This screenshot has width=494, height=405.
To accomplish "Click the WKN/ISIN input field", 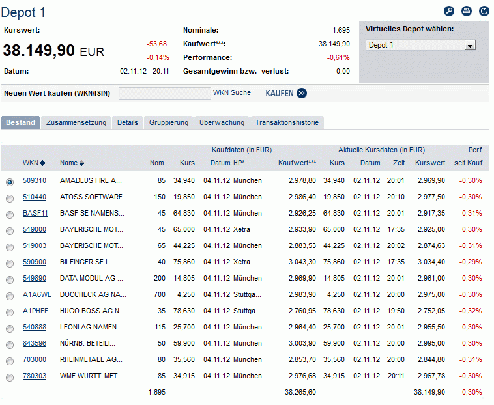I will 164,94.
